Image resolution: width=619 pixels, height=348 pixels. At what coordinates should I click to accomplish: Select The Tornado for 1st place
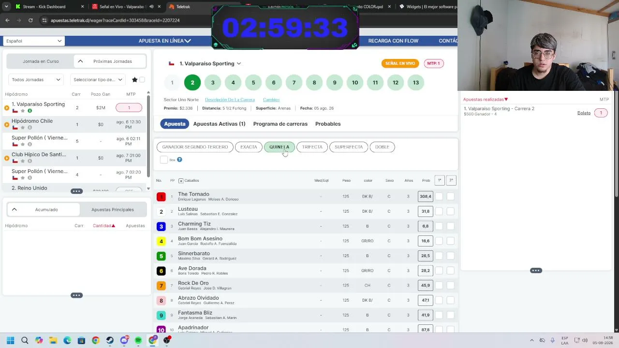(x=439, y=196)
